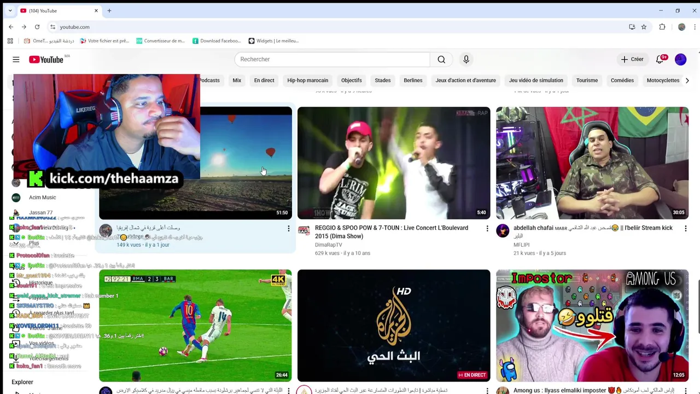
Task: Open the Convertisseur de m... bookmark
Action: tap(160, 40)
